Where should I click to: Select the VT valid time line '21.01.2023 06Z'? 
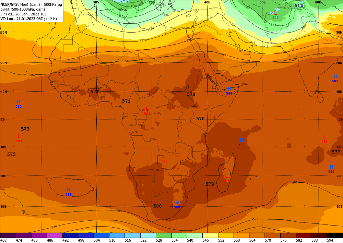pos(30,19)
